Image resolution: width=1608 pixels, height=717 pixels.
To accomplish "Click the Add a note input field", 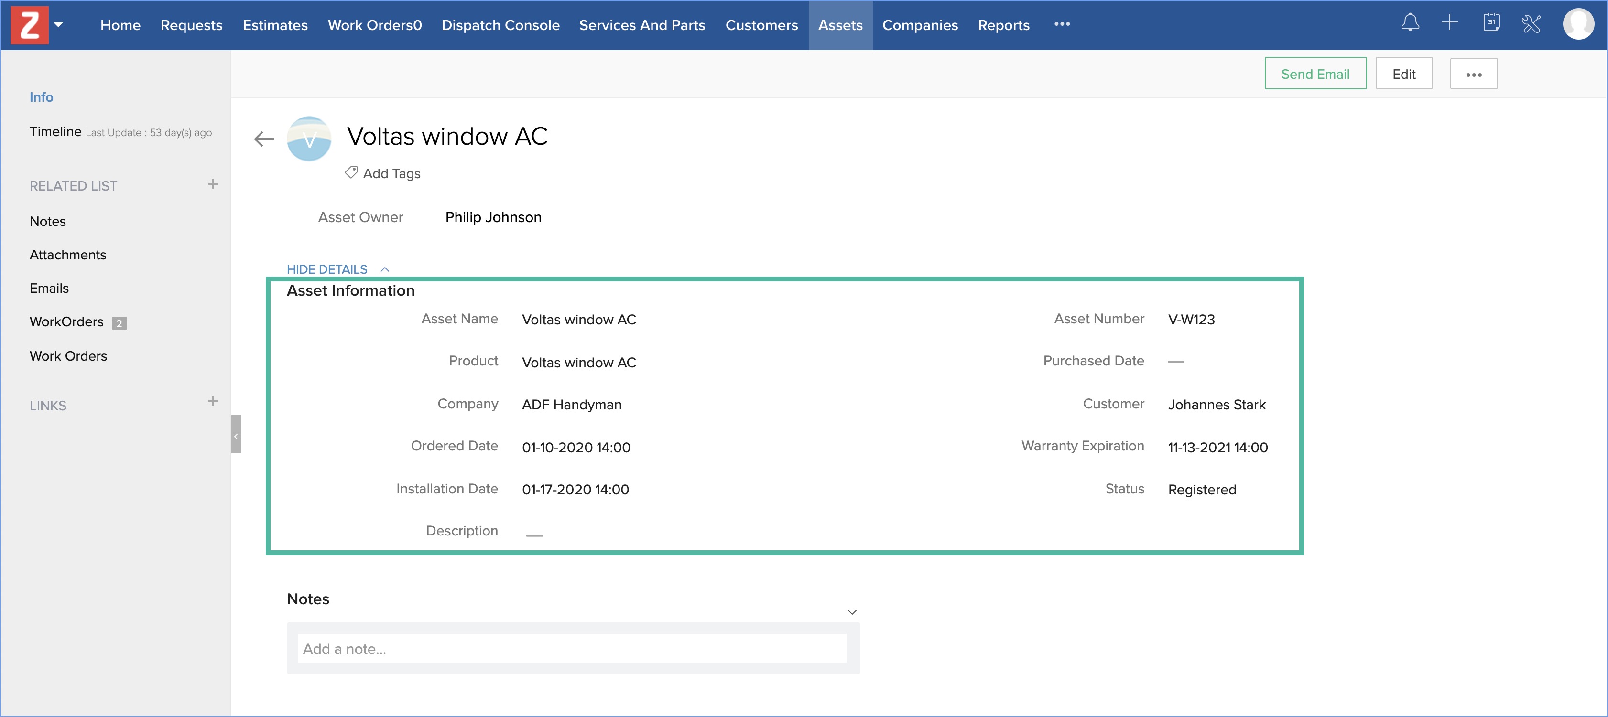I will coord(572,649).
